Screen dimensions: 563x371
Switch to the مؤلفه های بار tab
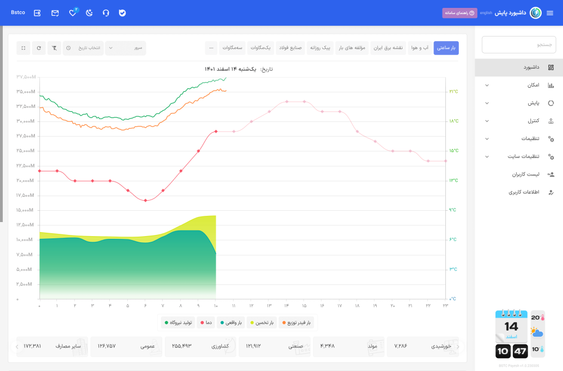coord(352,48)
